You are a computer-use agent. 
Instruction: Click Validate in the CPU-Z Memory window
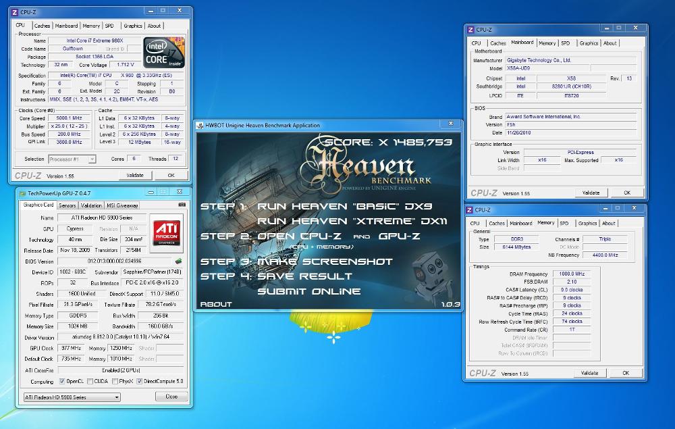(590, 373)
